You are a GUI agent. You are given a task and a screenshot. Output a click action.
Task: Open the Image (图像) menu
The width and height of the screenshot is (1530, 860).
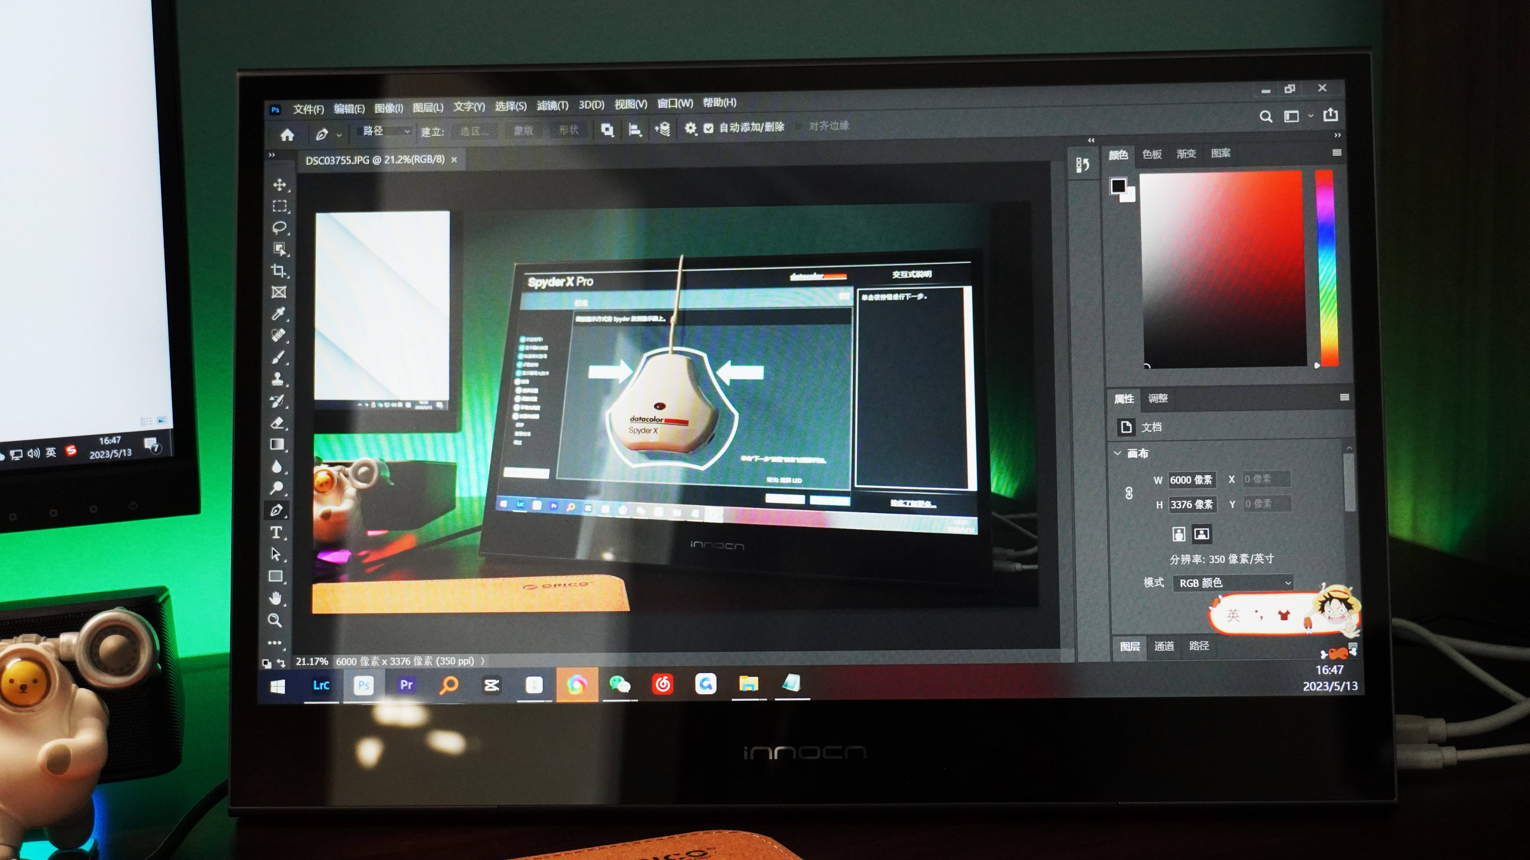click(x=389, y=108)
